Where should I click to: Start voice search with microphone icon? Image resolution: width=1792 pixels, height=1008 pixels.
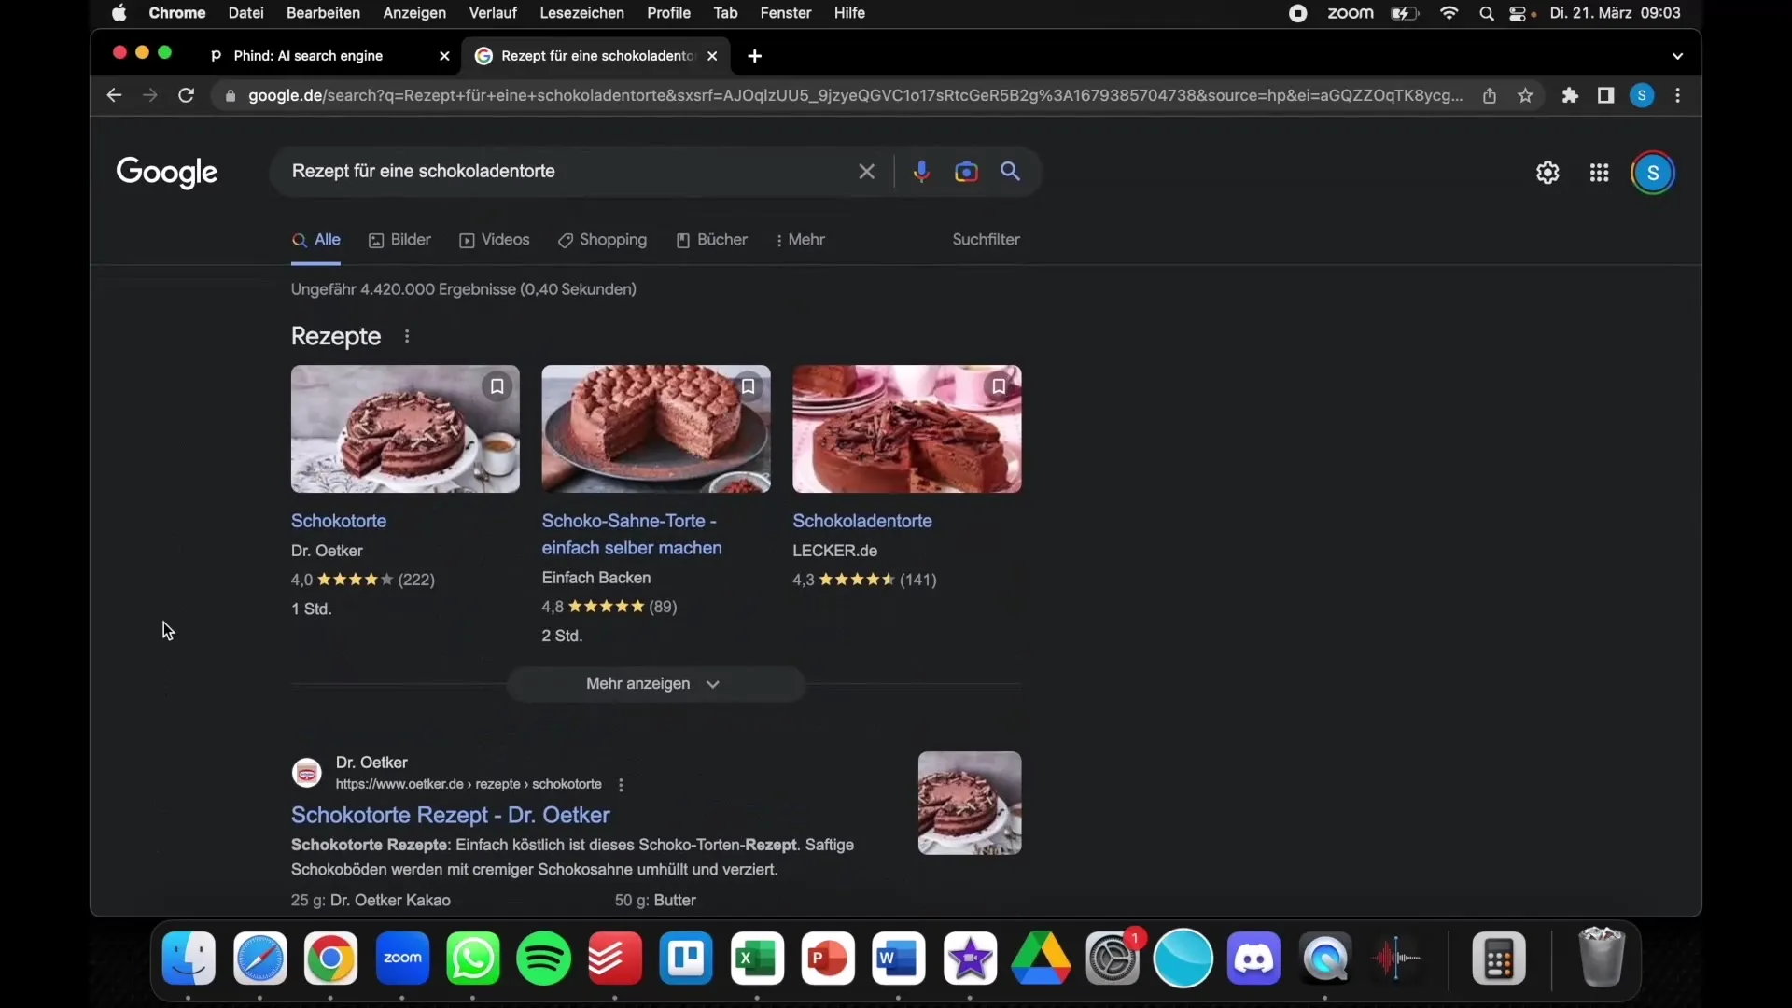(x=921, y=172)
